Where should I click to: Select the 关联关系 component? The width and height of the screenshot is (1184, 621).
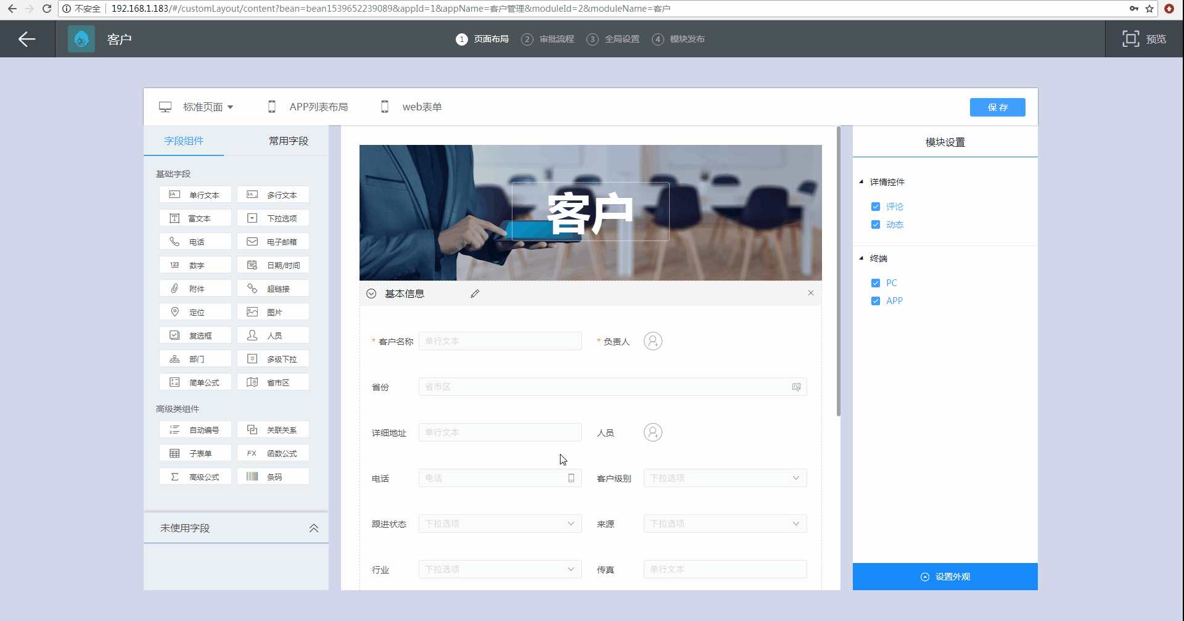point(273,430)
